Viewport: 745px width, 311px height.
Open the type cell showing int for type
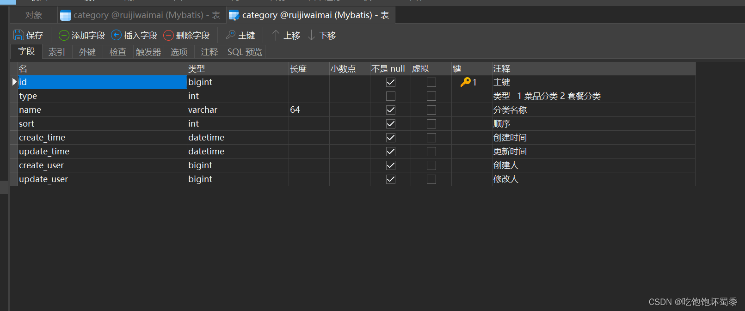(x=238, y=96)
